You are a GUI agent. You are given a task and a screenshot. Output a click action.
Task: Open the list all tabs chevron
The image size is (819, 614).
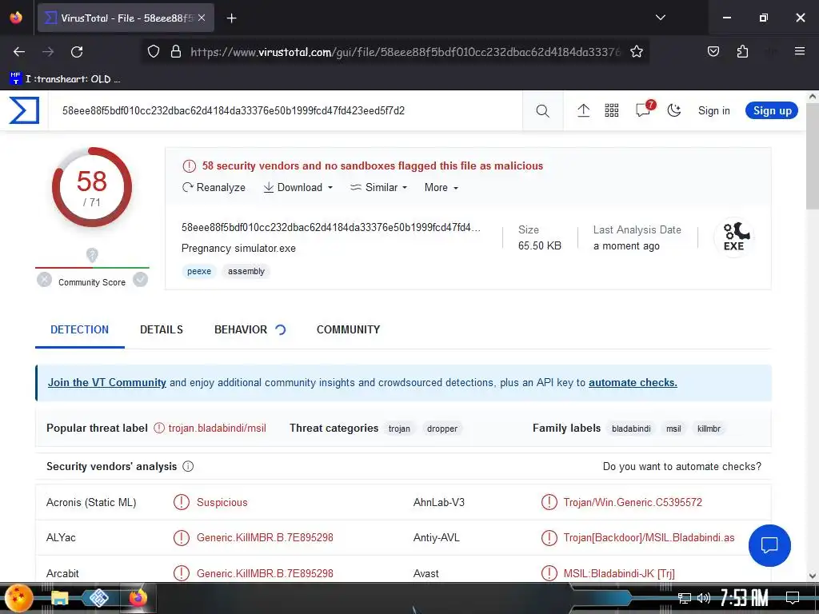click(660, 18)
